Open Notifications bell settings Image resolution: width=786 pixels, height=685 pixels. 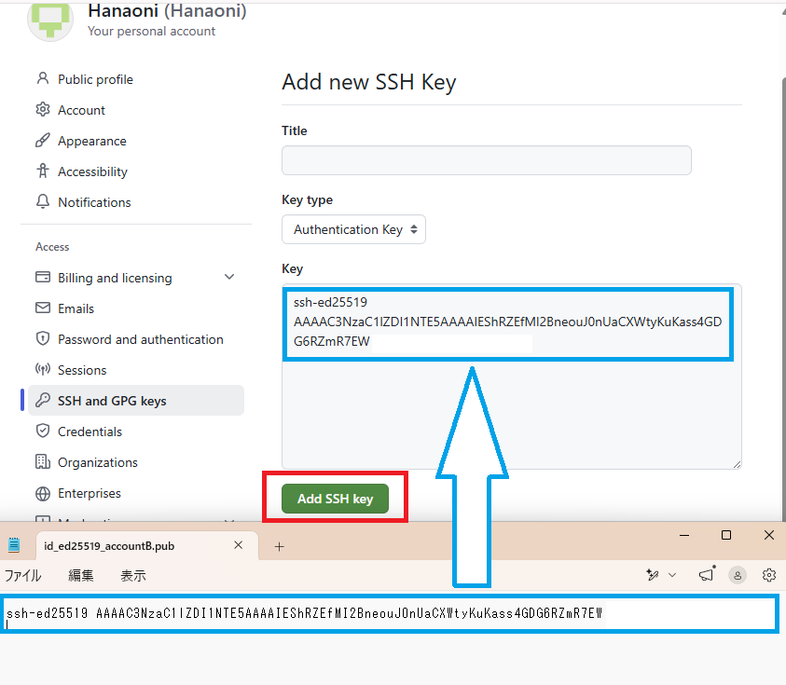[x=43, y=202]
